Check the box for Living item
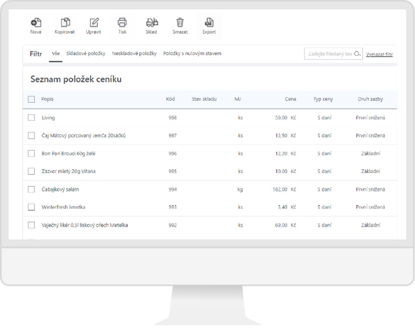 tap(32, 118)
